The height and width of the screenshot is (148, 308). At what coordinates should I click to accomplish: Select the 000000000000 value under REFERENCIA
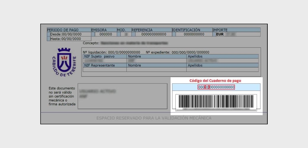coord(154,34)
